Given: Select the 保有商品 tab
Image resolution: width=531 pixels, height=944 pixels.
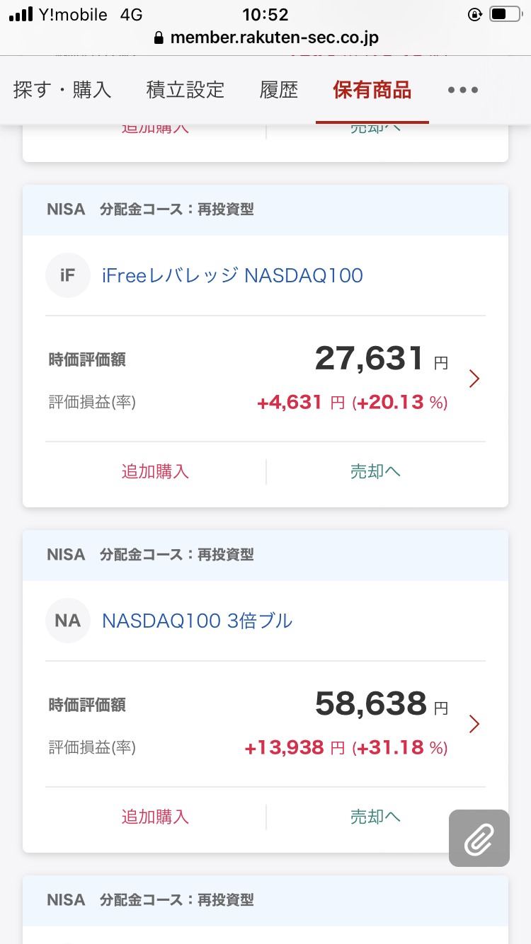Looking at the screenshot, I should [372, 90].
